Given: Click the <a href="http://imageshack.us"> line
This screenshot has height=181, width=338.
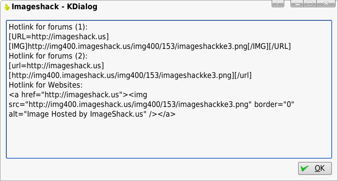Looking at the screenshot, I should (78, 95).
